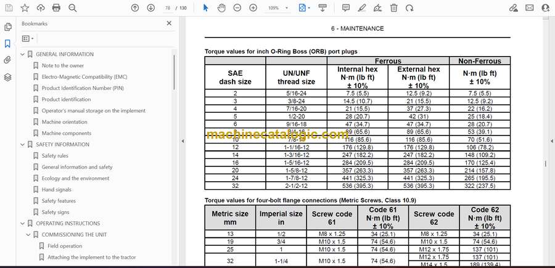Rotate the page with the rotate icon
This screenshot has height=268, width=555.
409,8
